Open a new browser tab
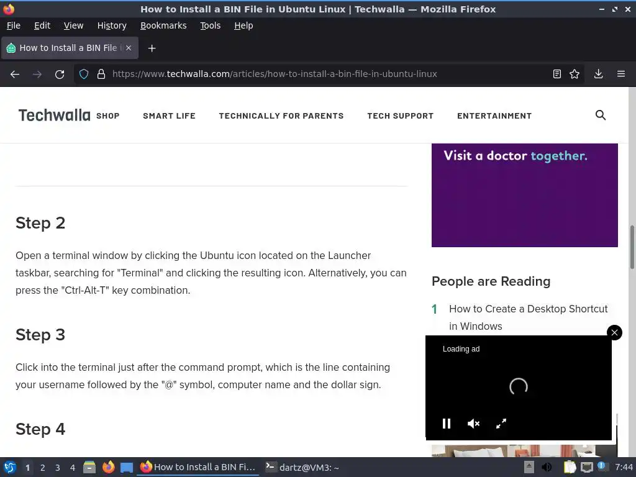The image size is (636, 477). pos(152,48)
